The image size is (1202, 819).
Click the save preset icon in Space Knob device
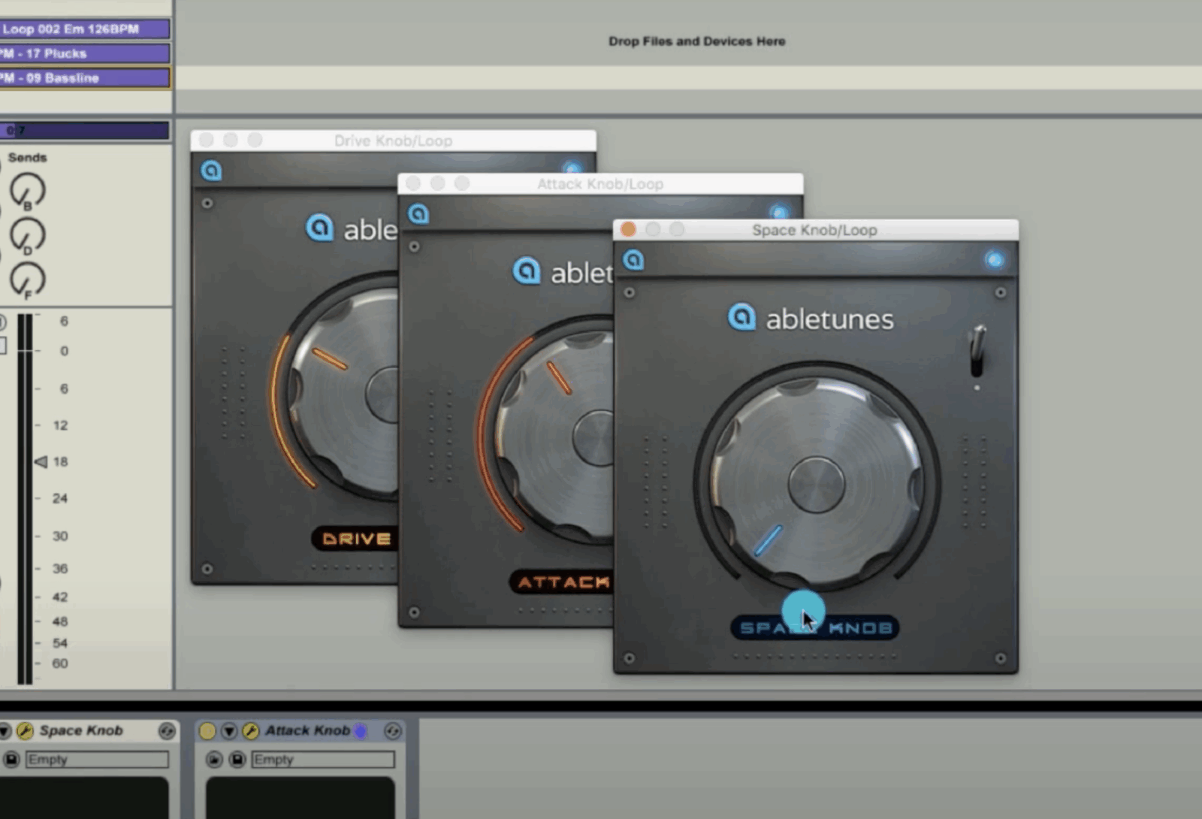11,760
